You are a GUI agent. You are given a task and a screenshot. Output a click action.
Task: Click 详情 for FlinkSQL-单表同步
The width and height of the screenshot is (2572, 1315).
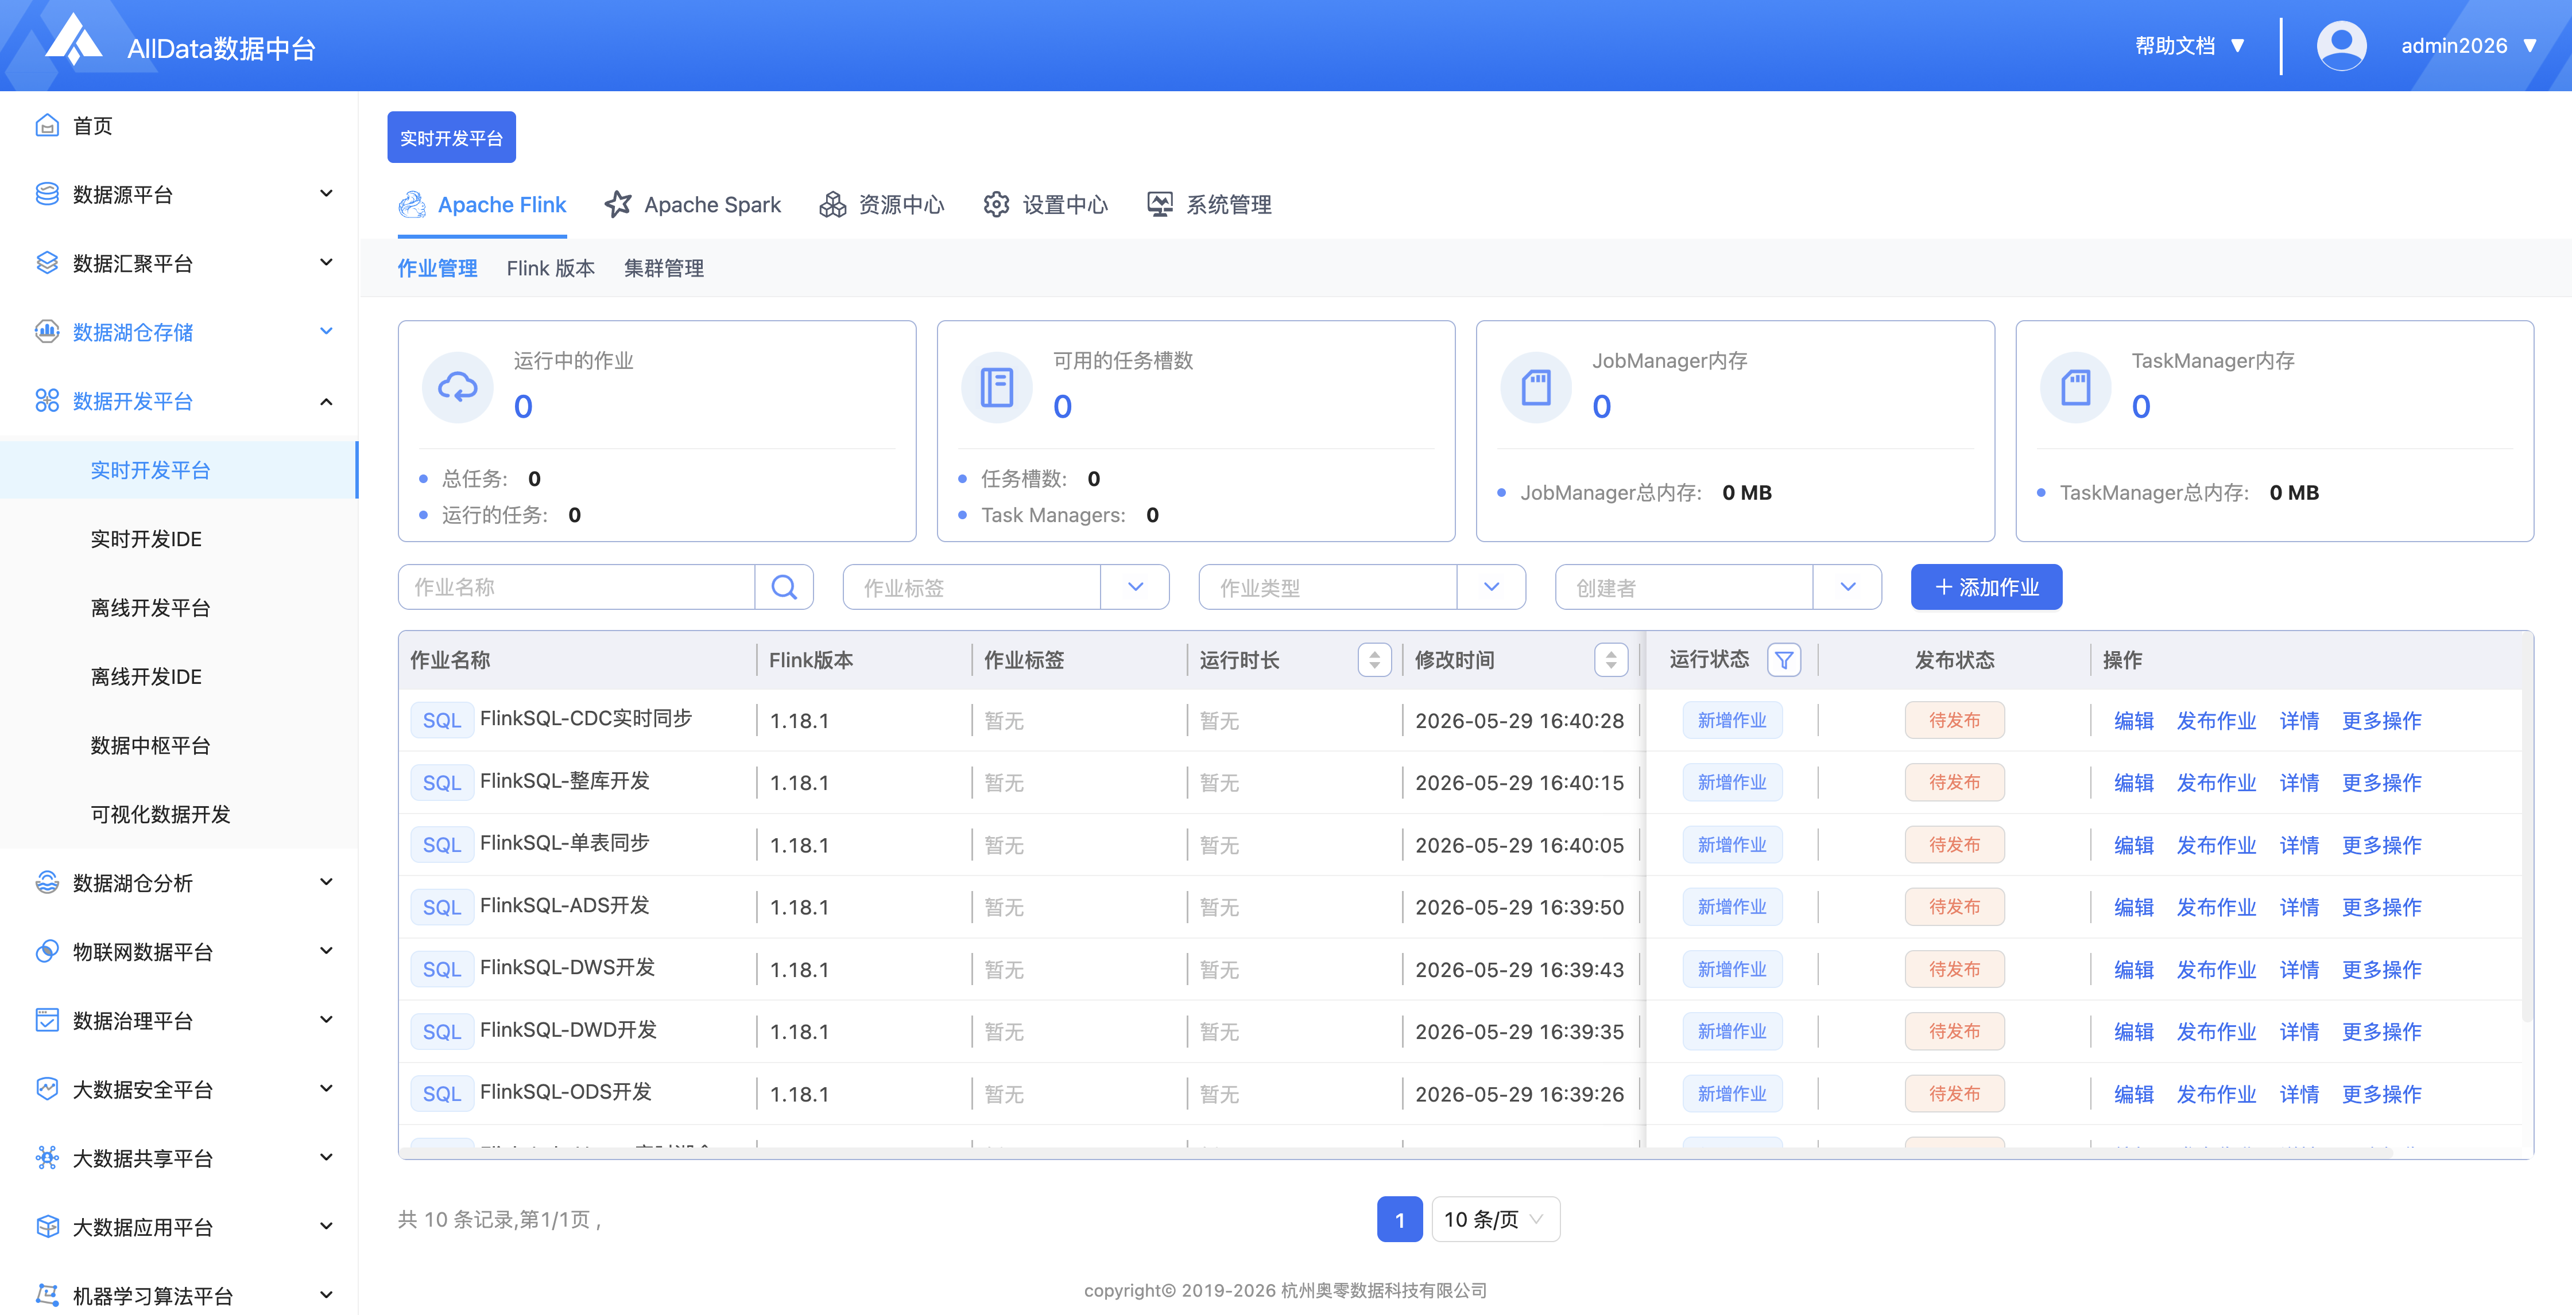pyautogui.click(x=2298, y=845)
